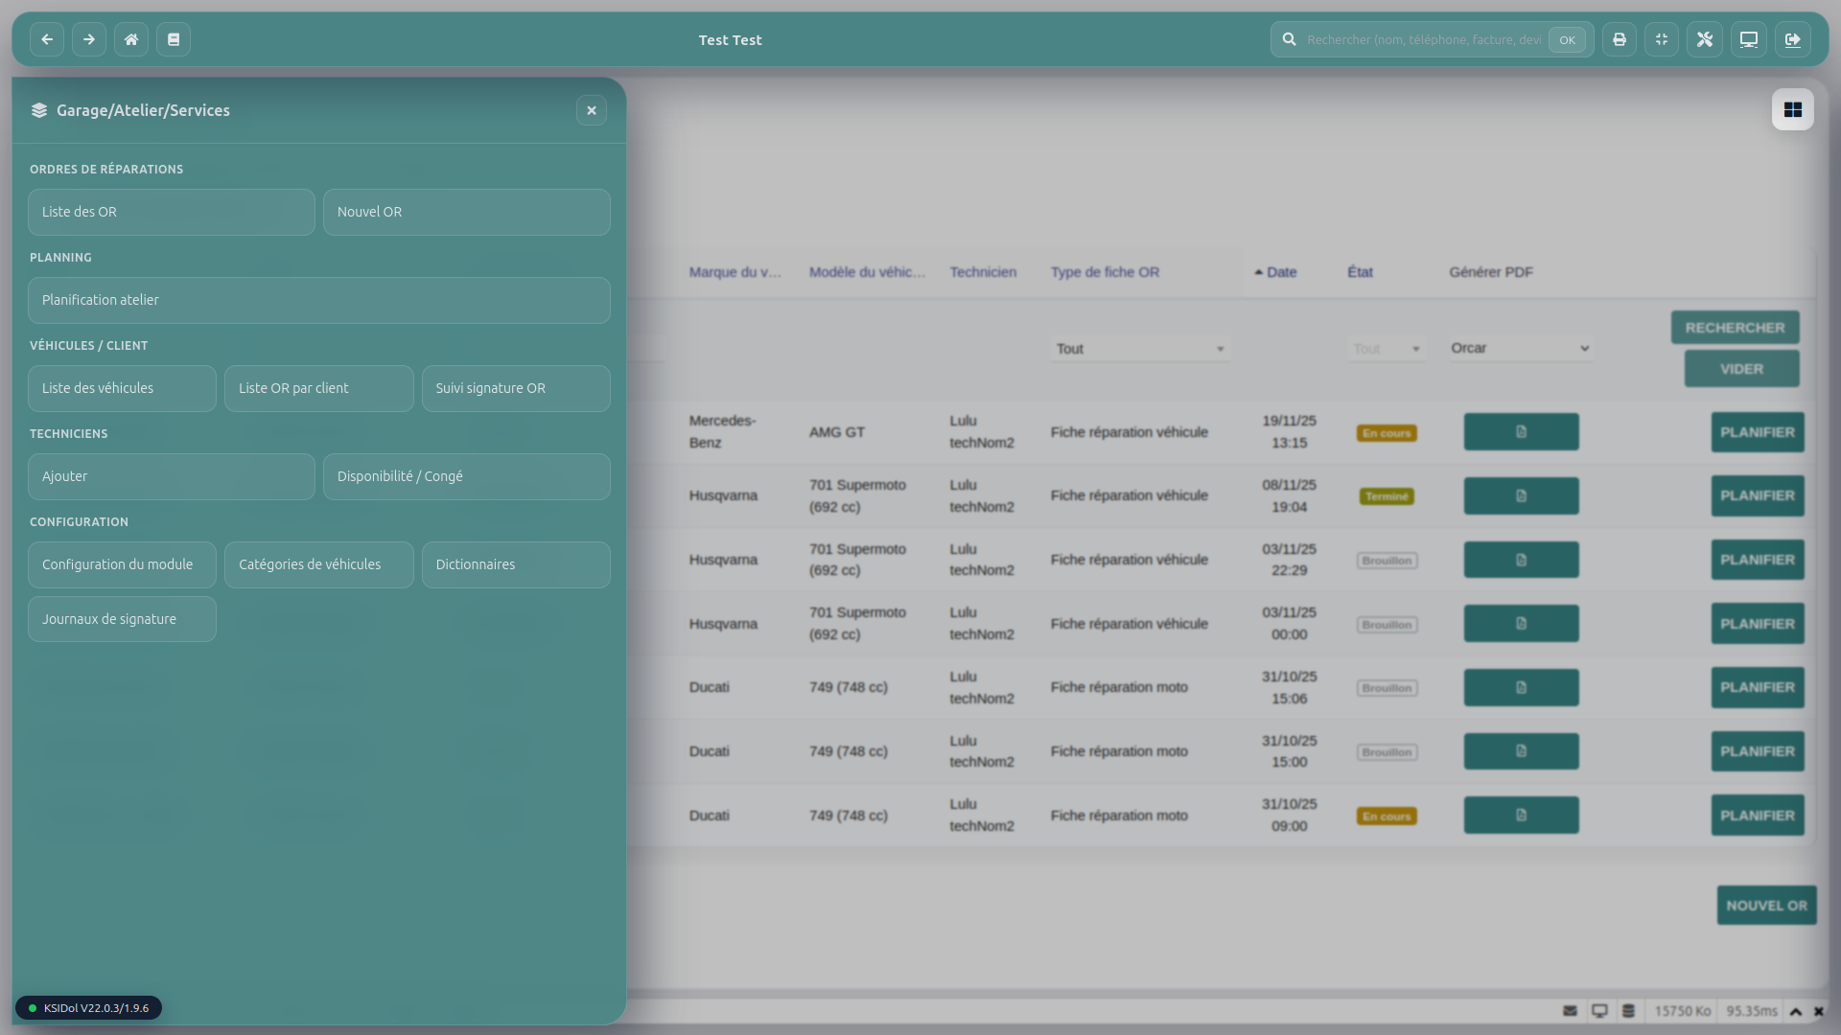The height and width of the screenshot is (1035, 1841).
Task: Open the book icon in top toolbar
Action: [x=174, y=39]
